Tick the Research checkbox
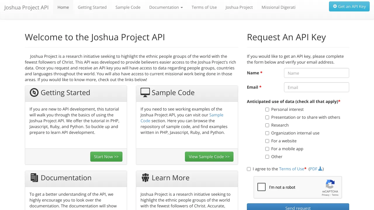Image resolution: width=374 pixels, height=210 pixels. click(267, 125)
